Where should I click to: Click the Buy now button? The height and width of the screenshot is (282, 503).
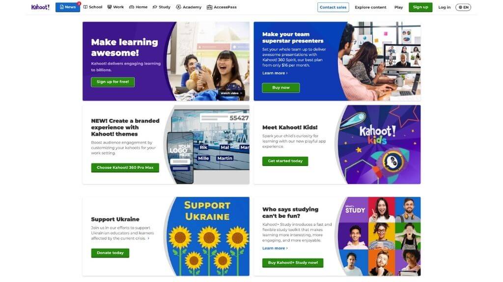coord(281,88)
